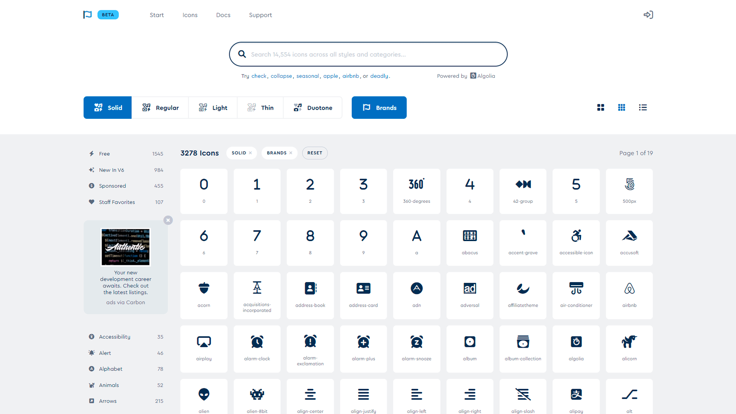Switch to compact grid view

622,108
